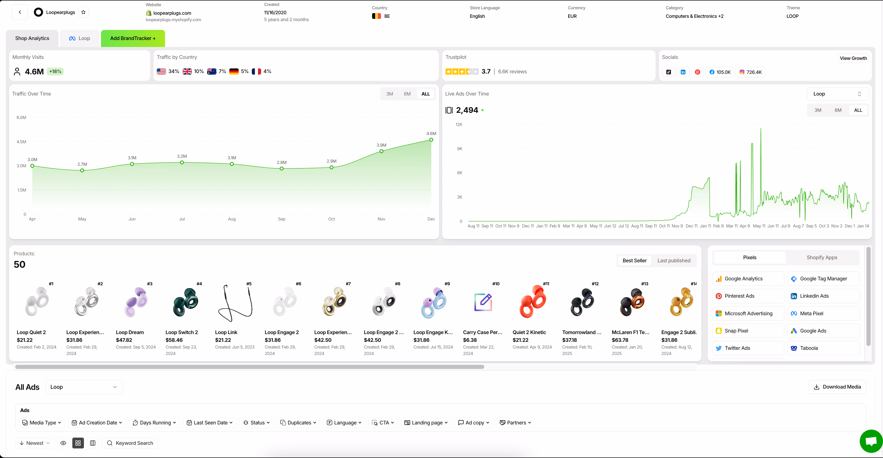The height and width of the screenshot is (458, 883).
Task: Toggle Last published product sorting
Action: click(674, 260)
